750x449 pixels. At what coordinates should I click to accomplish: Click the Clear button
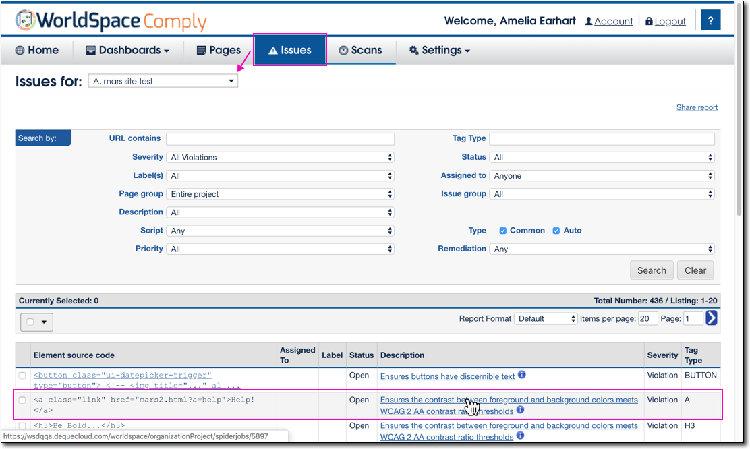point(695,270)
